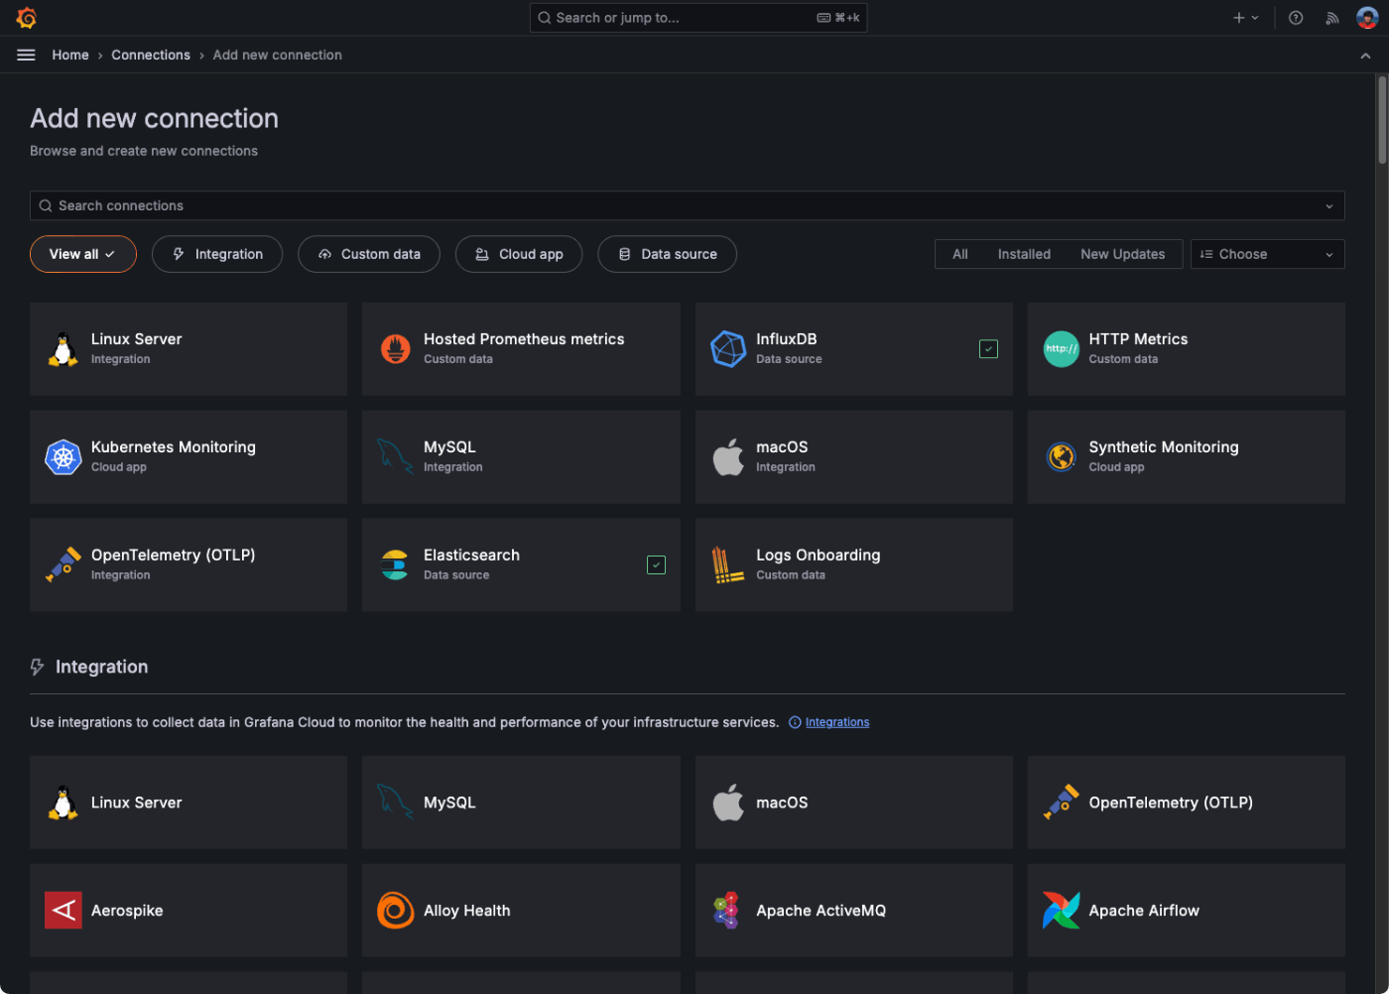Click the InfluxDB installed checkmark
The image size is (1389, 994).
coord(988,349)
